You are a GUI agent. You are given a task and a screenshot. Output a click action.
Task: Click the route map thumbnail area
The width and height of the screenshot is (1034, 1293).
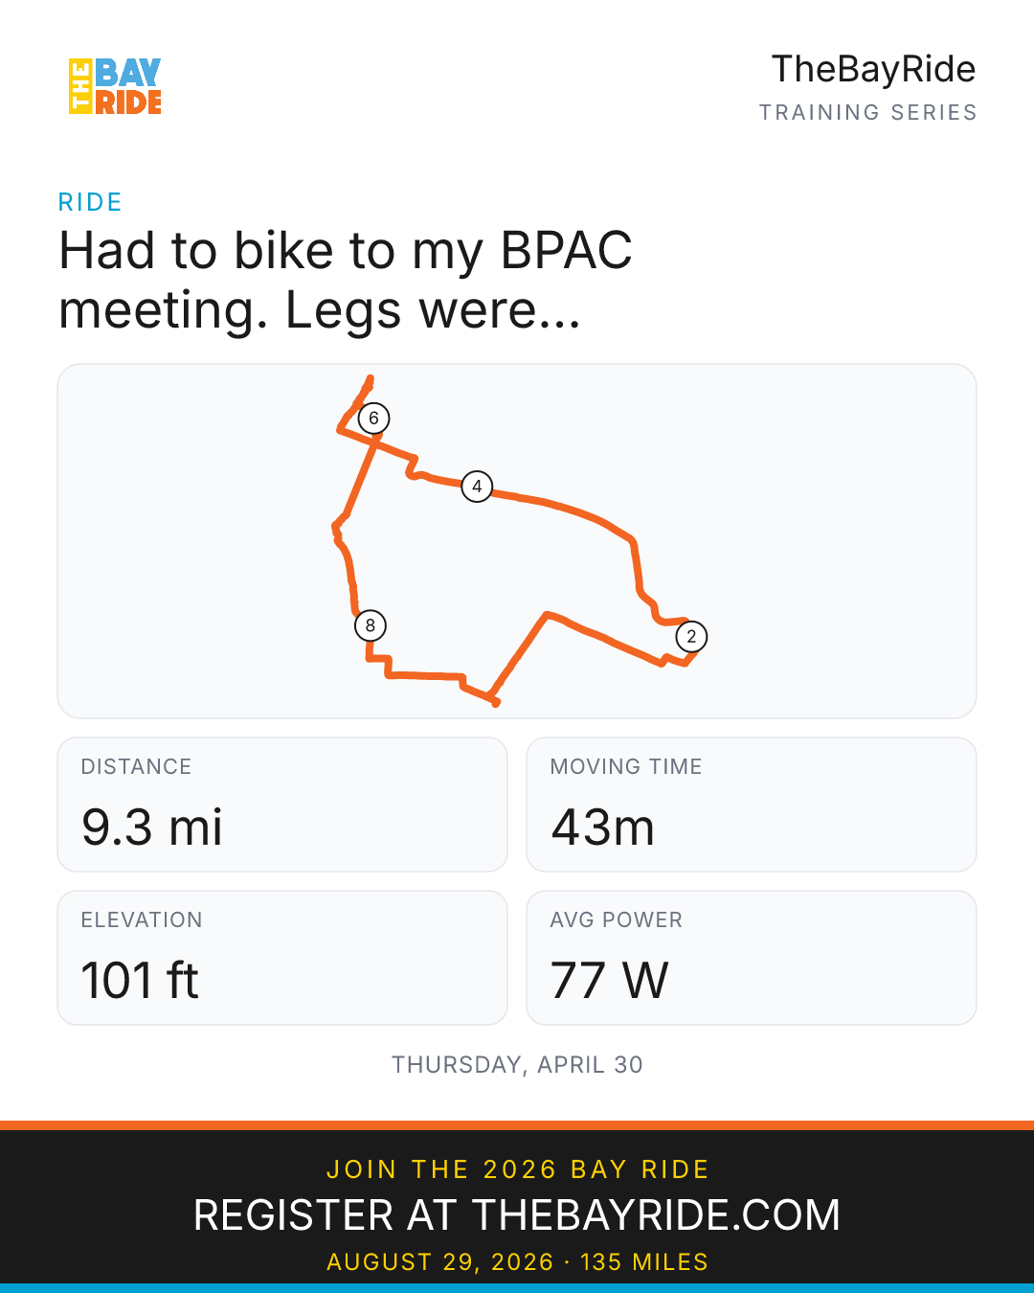[517, 541]
